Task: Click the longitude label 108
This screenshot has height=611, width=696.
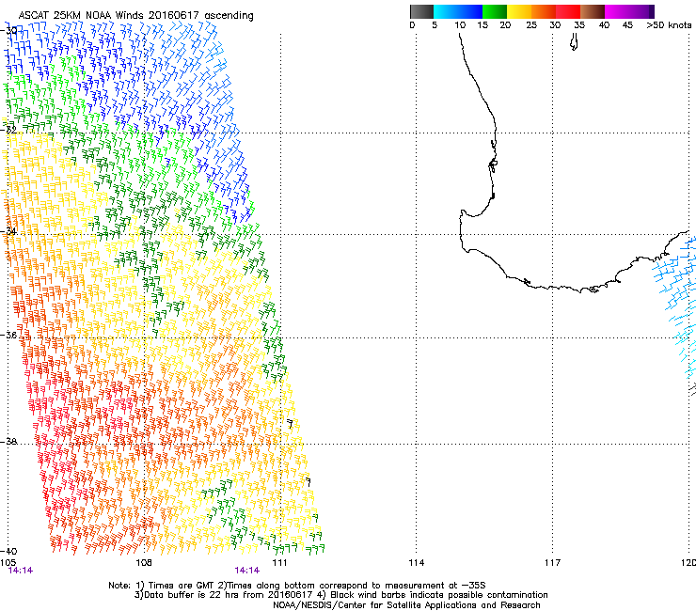Action: pyautogui.click(x=144, y=563)
